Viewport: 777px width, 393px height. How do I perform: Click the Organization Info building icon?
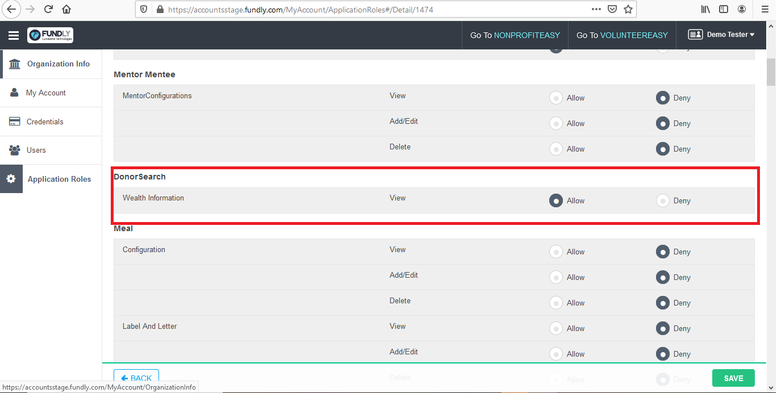point(15,64)
